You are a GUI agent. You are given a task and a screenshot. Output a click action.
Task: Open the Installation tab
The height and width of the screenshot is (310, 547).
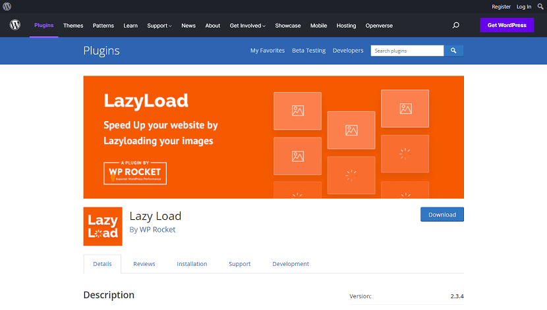click(192, 264)
